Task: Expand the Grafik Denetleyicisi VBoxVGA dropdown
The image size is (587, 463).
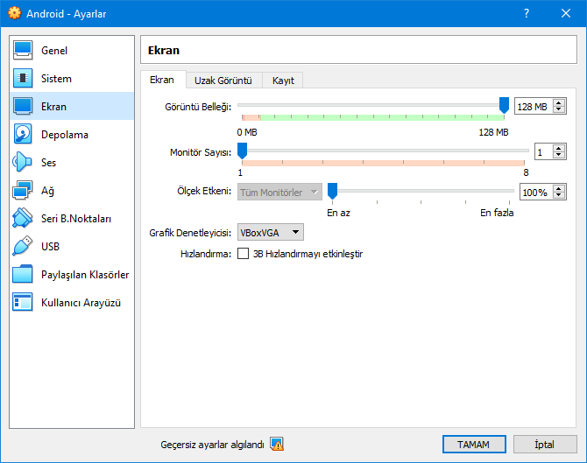Action: click(271, 233)
